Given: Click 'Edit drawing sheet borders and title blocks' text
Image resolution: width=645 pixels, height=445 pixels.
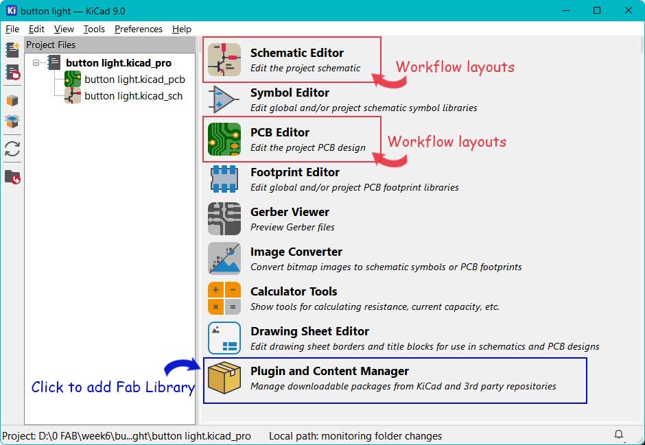Looking at the screenshot, I should click(x=425, y=347).
